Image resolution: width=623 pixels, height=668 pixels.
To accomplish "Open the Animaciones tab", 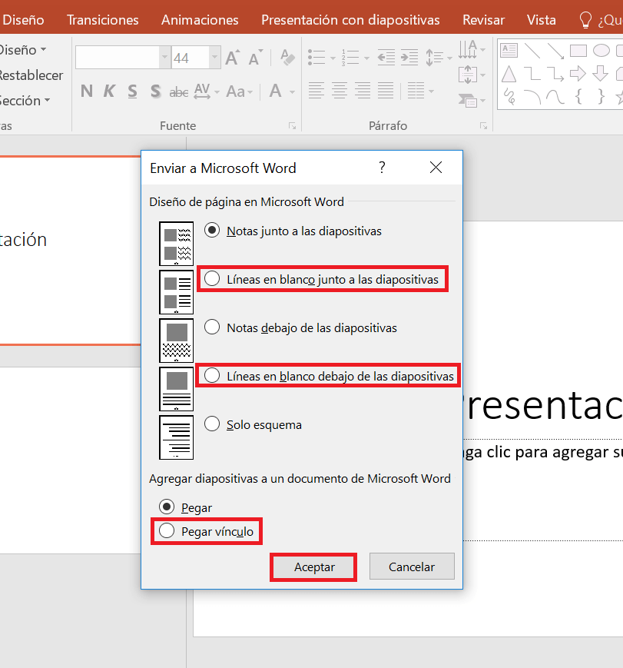I will click(x=200, y=19).
